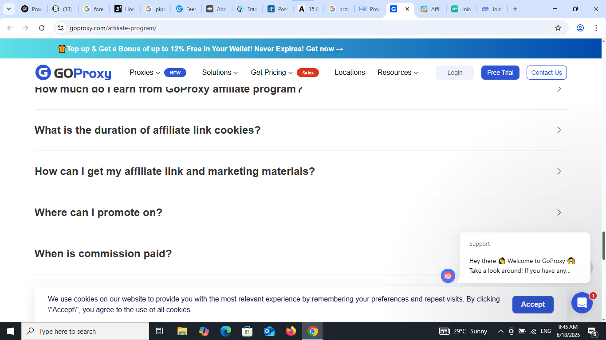This screenshot has width=606, height=340.
Task: Open the clock showing 9:45 AM
Action: click(568, 331)
